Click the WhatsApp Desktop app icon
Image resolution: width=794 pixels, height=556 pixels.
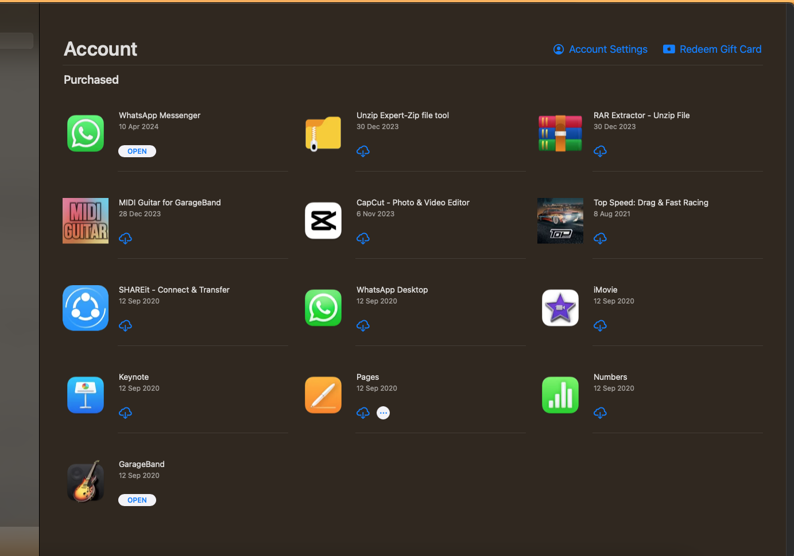click(x=323, y=308)
